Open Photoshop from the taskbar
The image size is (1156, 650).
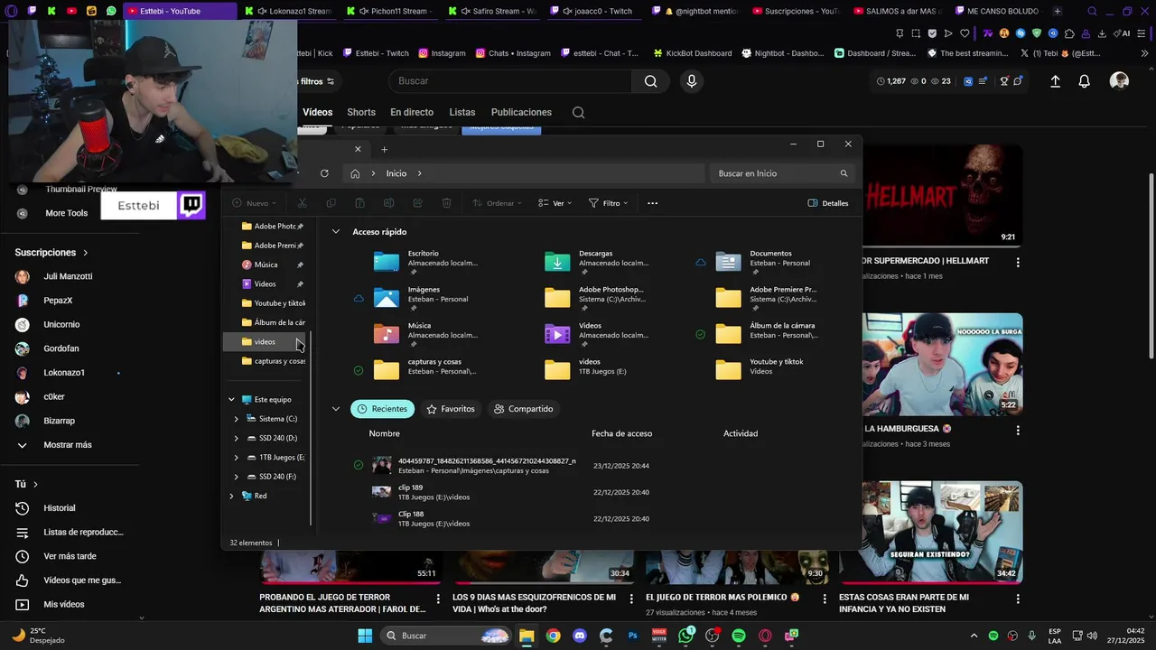[633, 636]
